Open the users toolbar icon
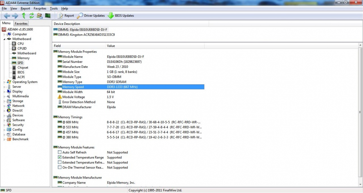363x193 pixels. (40, 16)
